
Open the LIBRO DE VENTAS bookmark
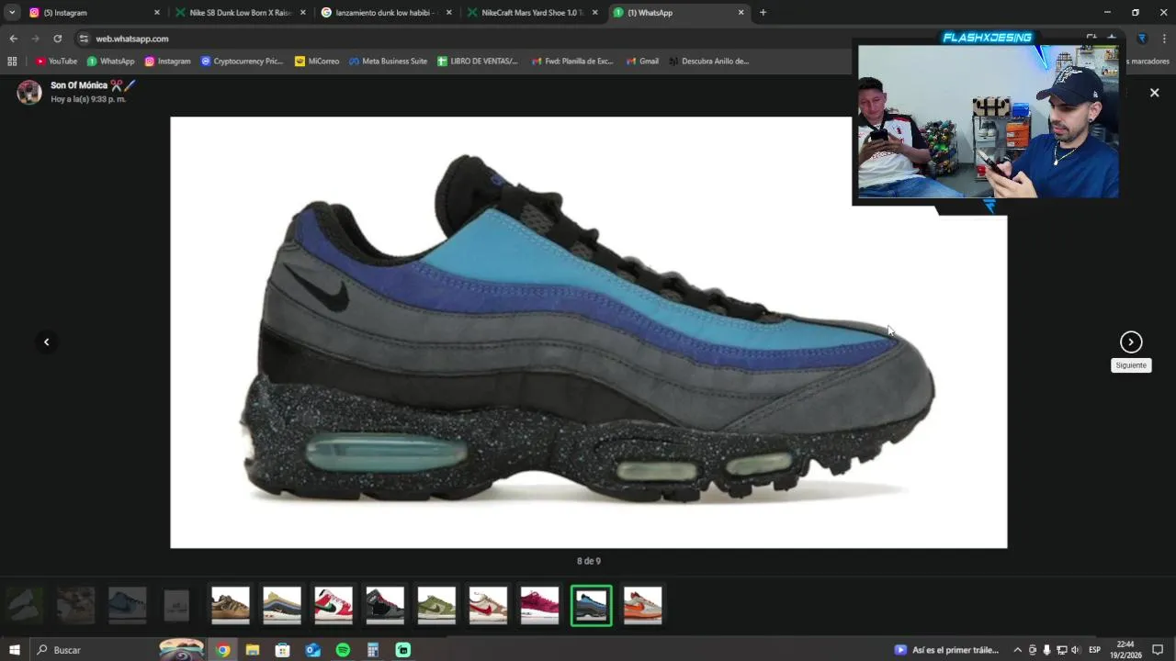click(478, 62)
